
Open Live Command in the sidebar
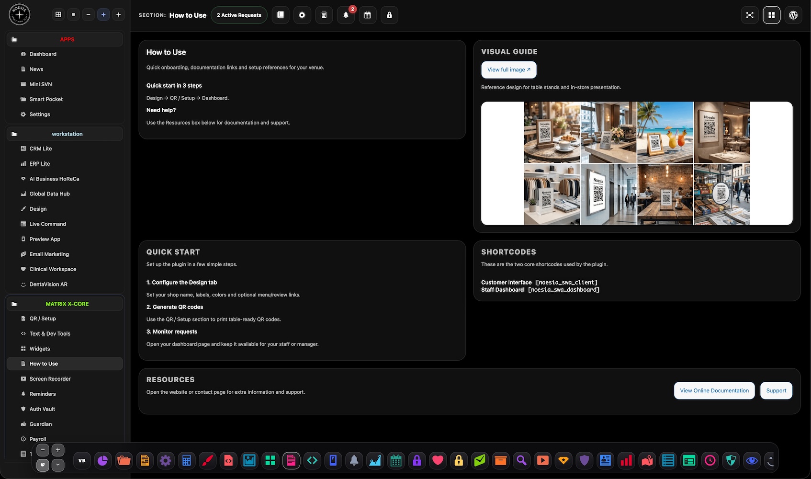65,224
